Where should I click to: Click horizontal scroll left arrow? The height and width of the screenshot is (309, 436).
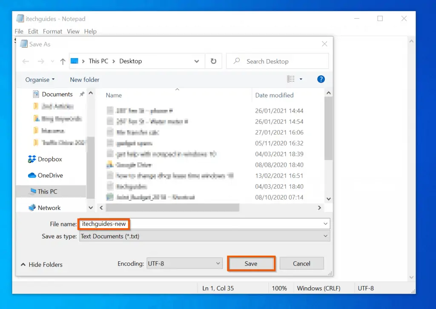click(x=101, y=208)
